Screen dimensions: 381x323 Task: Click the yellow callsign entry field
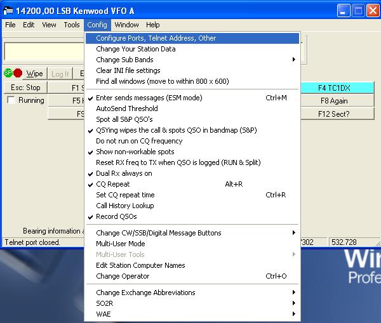click(x=44, y=51)
